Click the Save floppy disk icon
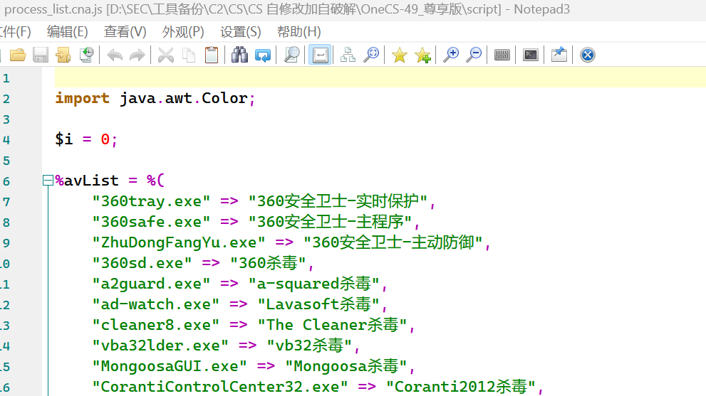The image size is (706, 396). click(41, 55)
